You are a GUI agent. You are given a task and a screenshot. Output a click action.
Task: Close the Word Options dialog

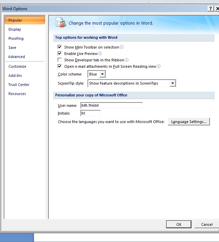tap(217, 8)
